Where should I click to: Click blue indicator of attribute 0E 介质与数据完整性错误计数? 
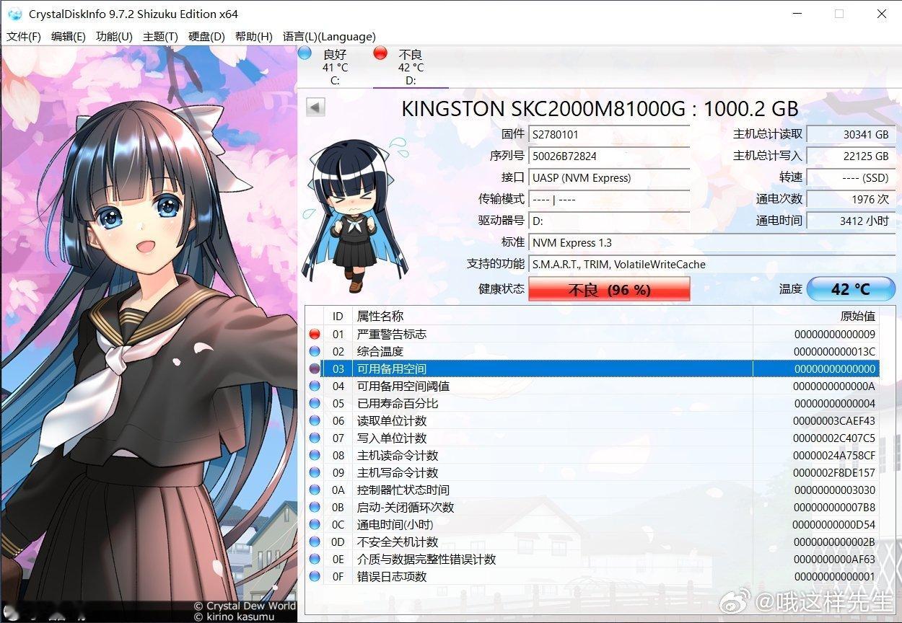click(x=315, y=559)
